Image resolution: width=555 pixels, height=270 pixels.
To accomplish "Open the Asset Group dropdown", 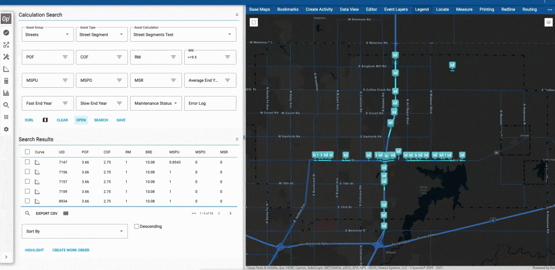I will pyautogui.click(x=48, y=35).
